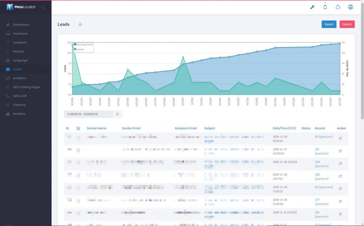Click the date range field 11/29/2018 - 12/29/2018
This screenshot has width=364, height=226.
coord(88,114)
